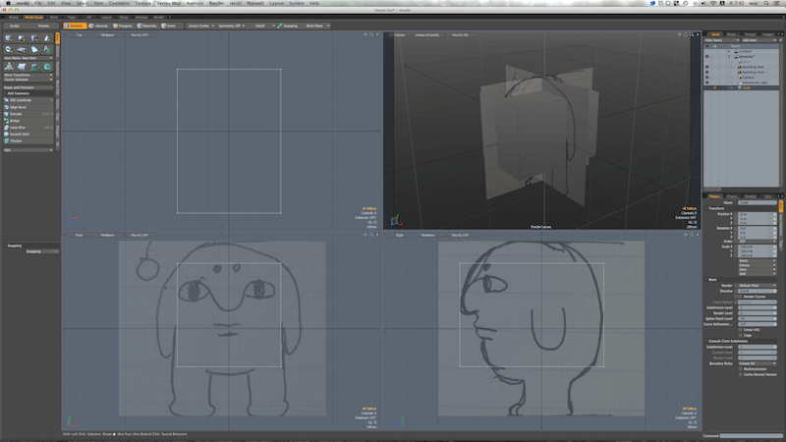Viewport: 786px width, 442px height.
Task: Click the Ray GL: OFF button in Front viewport
Action: point(140,235)
